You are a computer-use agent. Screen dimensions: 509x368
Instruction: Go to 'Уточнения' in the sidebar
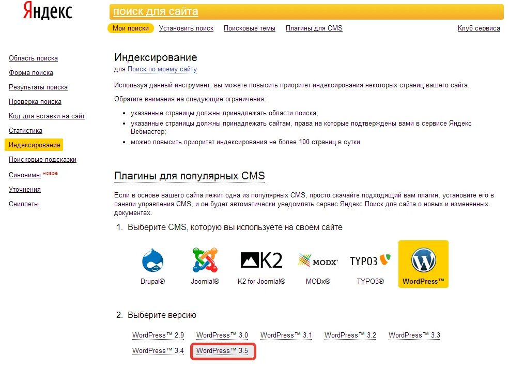click(x=25, y=189)
